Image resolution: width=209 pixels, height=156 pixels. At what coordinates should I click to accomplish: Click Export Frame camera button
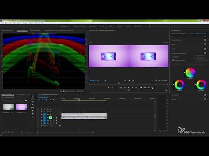coord(148,88)
